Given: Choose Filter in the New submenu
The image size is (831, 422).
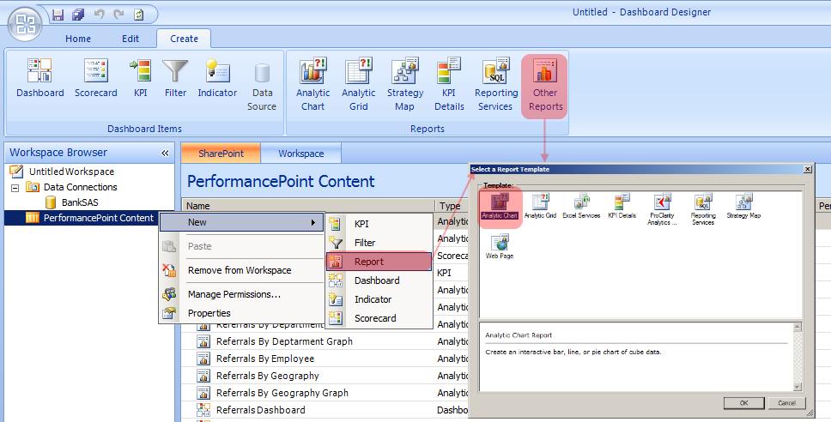Looking at the screenshot, I should (x=379, y=243).
